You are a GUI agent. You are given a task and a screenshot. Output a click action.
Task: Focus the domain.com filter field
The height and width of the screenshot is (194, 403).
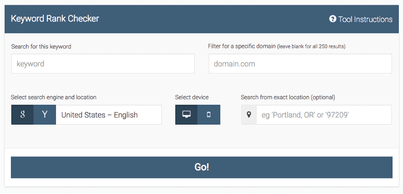point(300,64)
